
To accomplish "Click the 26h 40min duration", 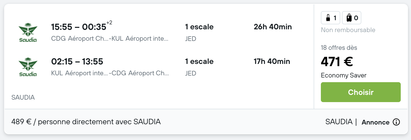I will 273,27.
